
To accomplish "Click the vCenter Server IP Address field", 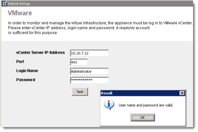I will [89, 53].
